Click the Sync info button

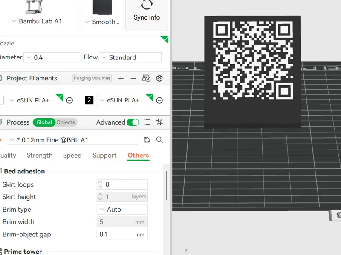tap(147, 14)
